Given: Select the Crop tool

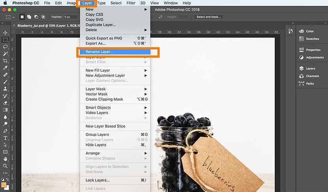Looking at the screenshot, I should pos(6,60).
